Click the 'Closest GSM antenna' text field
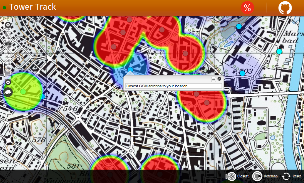 [x=173, y=86]
